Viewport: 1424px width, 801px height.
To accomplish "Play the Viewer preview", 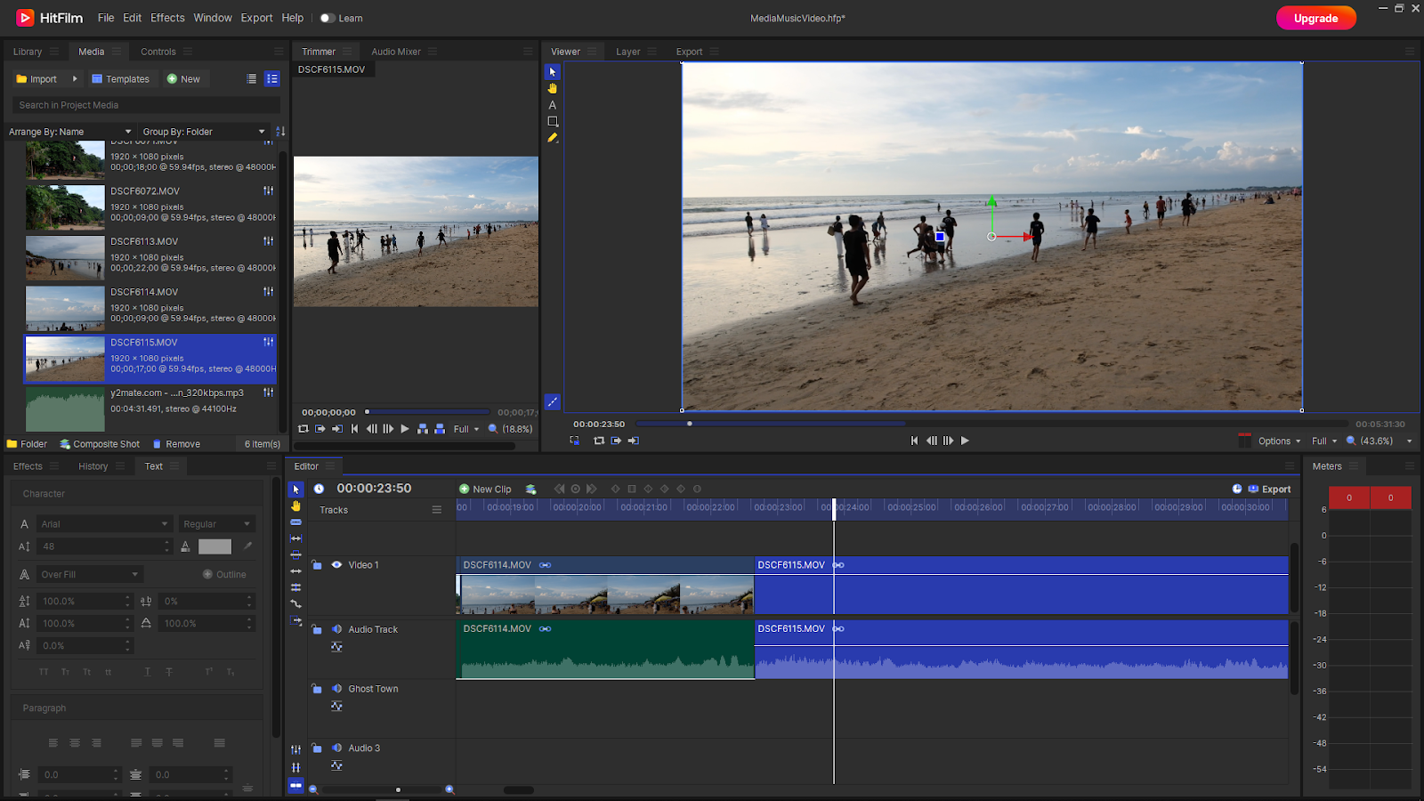I will (x=965, y=441).
